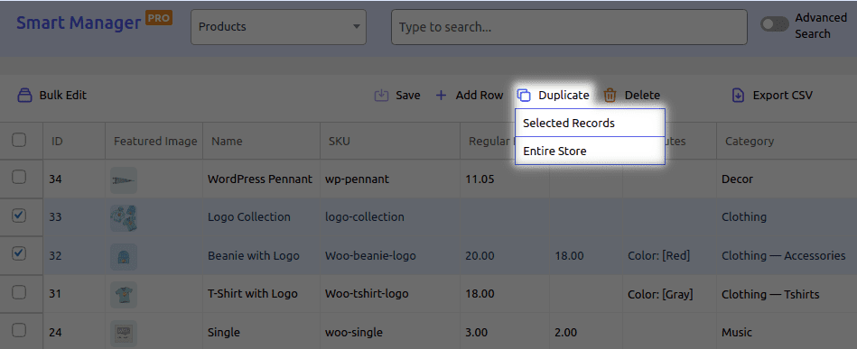Screen dimensions: 857x349
Task: Sort by the ID column header
Action: point(74,141)
